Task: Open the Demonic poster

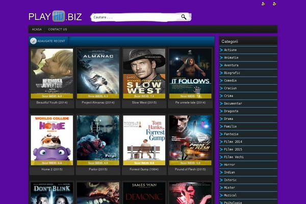Action: click(144, 193)
